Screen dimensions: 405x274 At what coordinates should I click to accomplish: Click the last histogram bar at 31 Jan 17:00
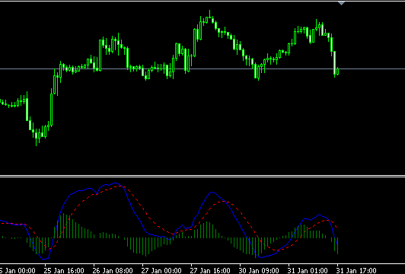point(337,246)
